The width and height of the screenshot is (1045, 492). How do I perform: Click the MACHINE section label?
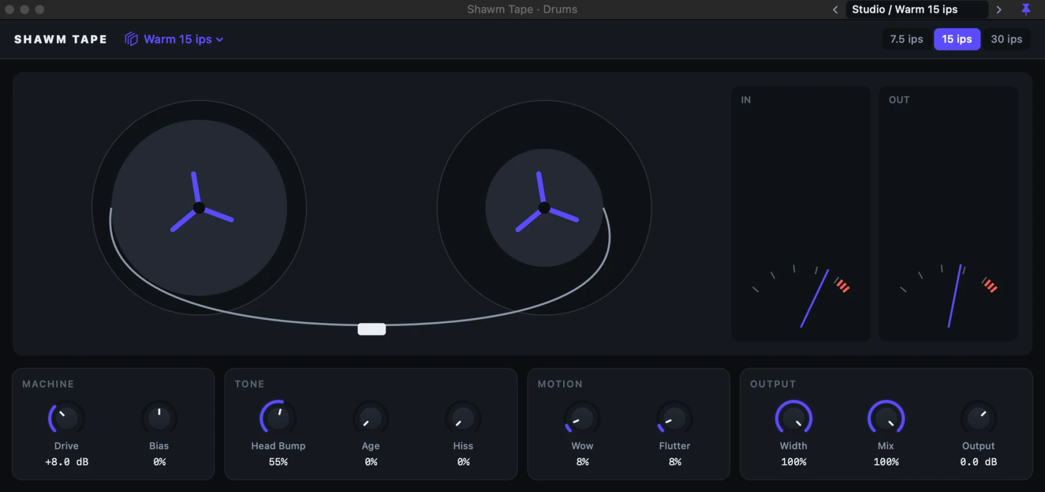48,384
